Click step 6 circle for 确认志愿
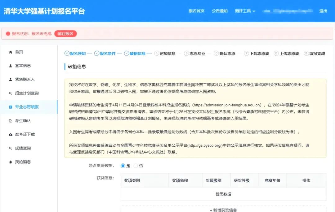This screenshot has width=335, height=212. point(216,54)
